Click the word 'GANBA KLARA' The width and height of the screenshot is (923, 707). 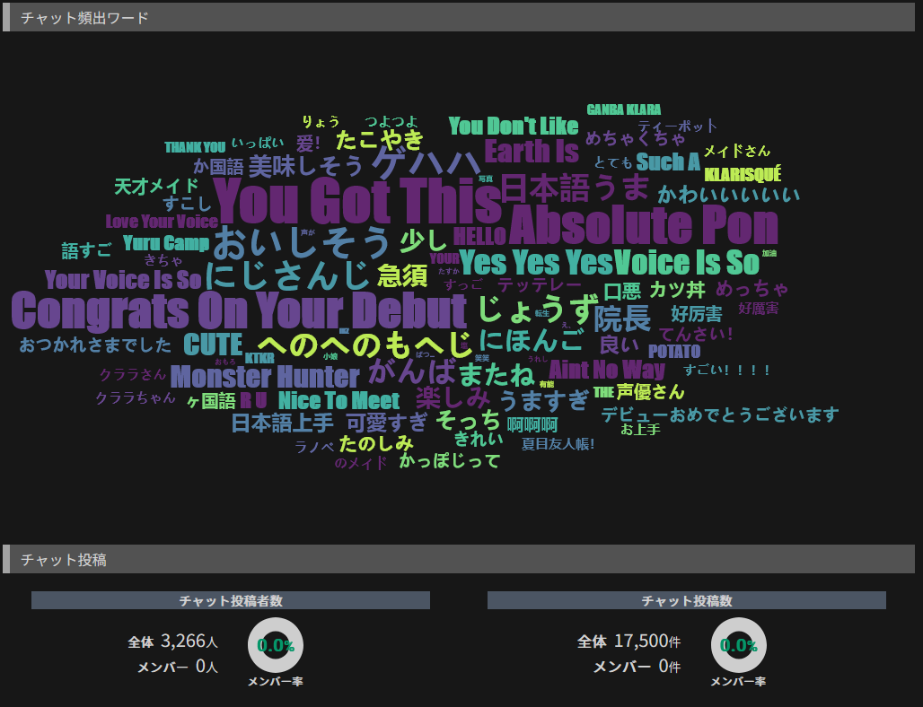624,110
